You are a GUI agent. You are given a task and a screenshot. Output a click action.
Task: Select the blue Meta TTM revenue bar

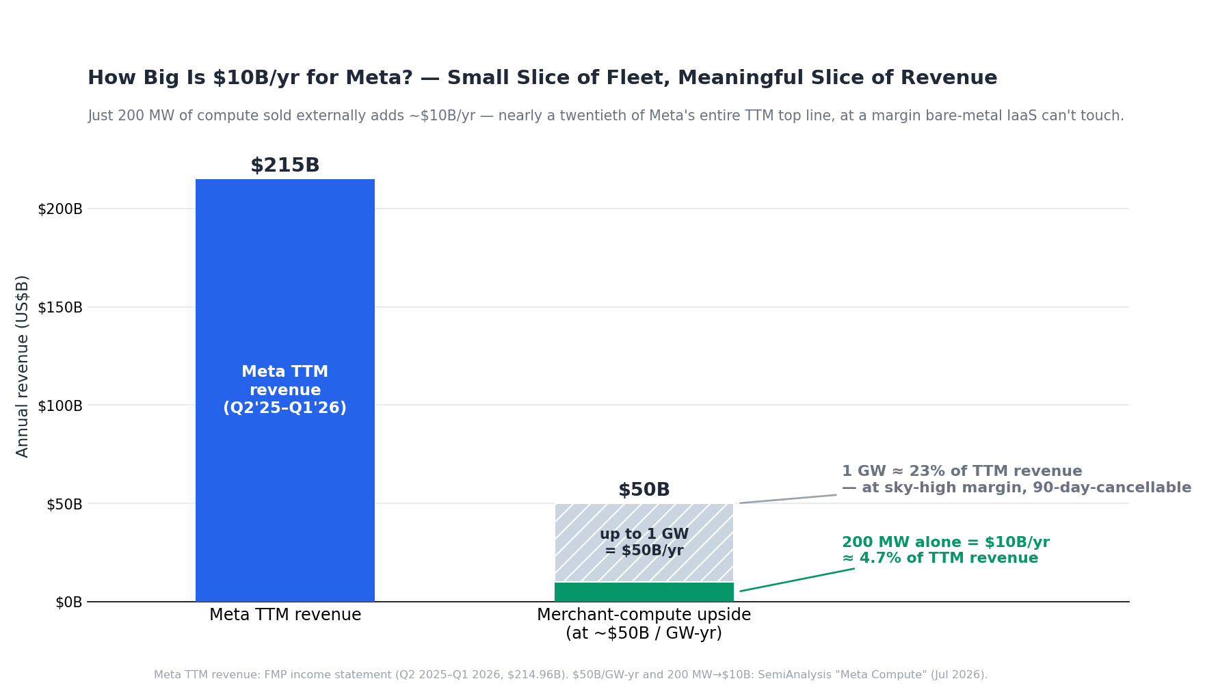[x=285, y=390]
